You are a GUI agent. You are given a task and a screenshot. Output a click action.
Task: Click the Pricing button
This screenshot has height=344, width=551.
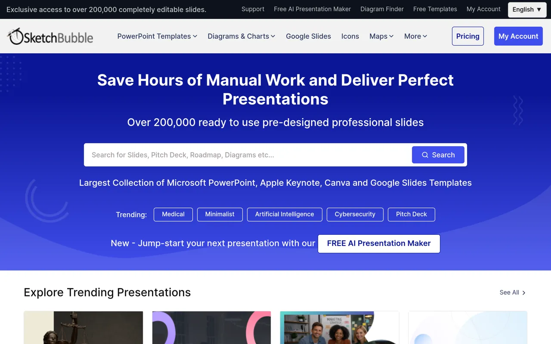tap(468, 36)
